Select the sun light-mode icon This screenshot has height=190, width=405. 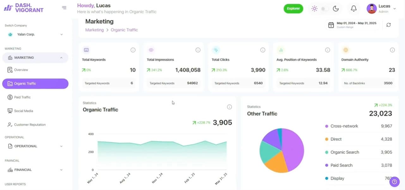[314, 9]
